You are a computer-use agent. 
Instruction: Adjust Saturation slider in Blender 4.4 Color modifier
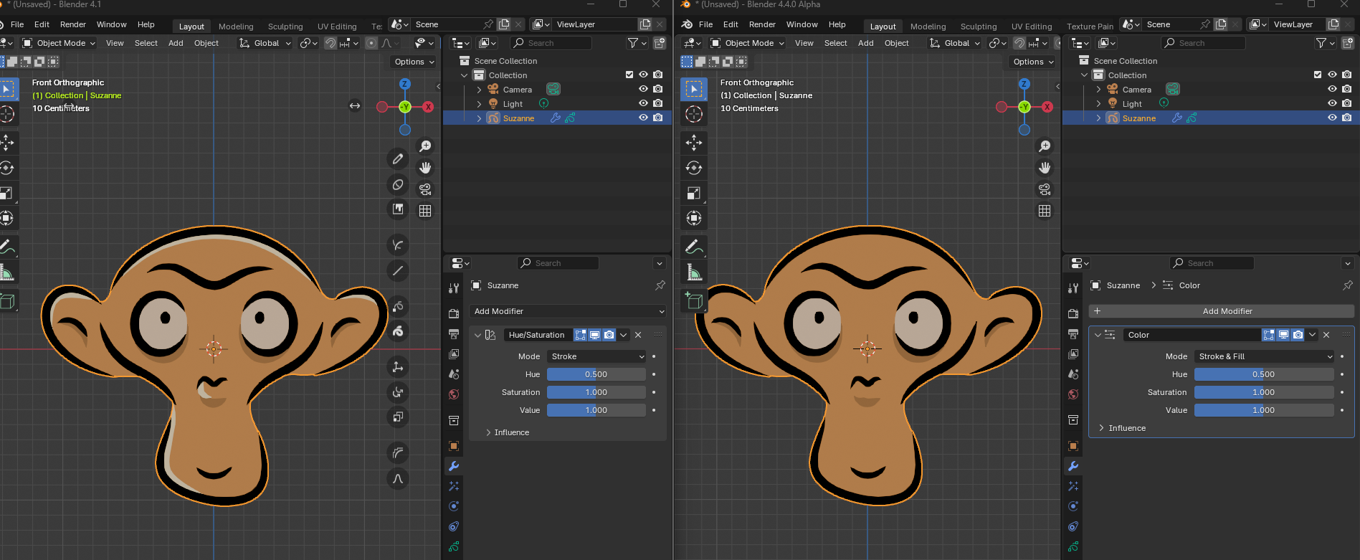point(1264,392)
